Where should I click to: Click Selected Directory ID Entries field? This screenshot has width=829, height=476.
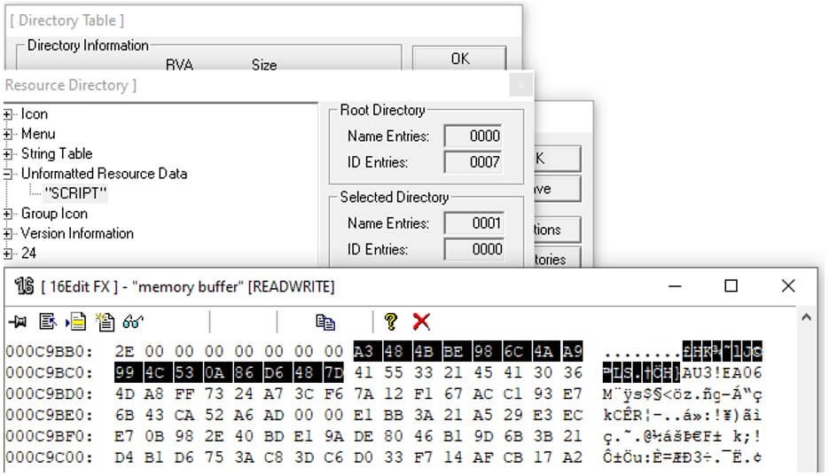(x=473, y=249)
